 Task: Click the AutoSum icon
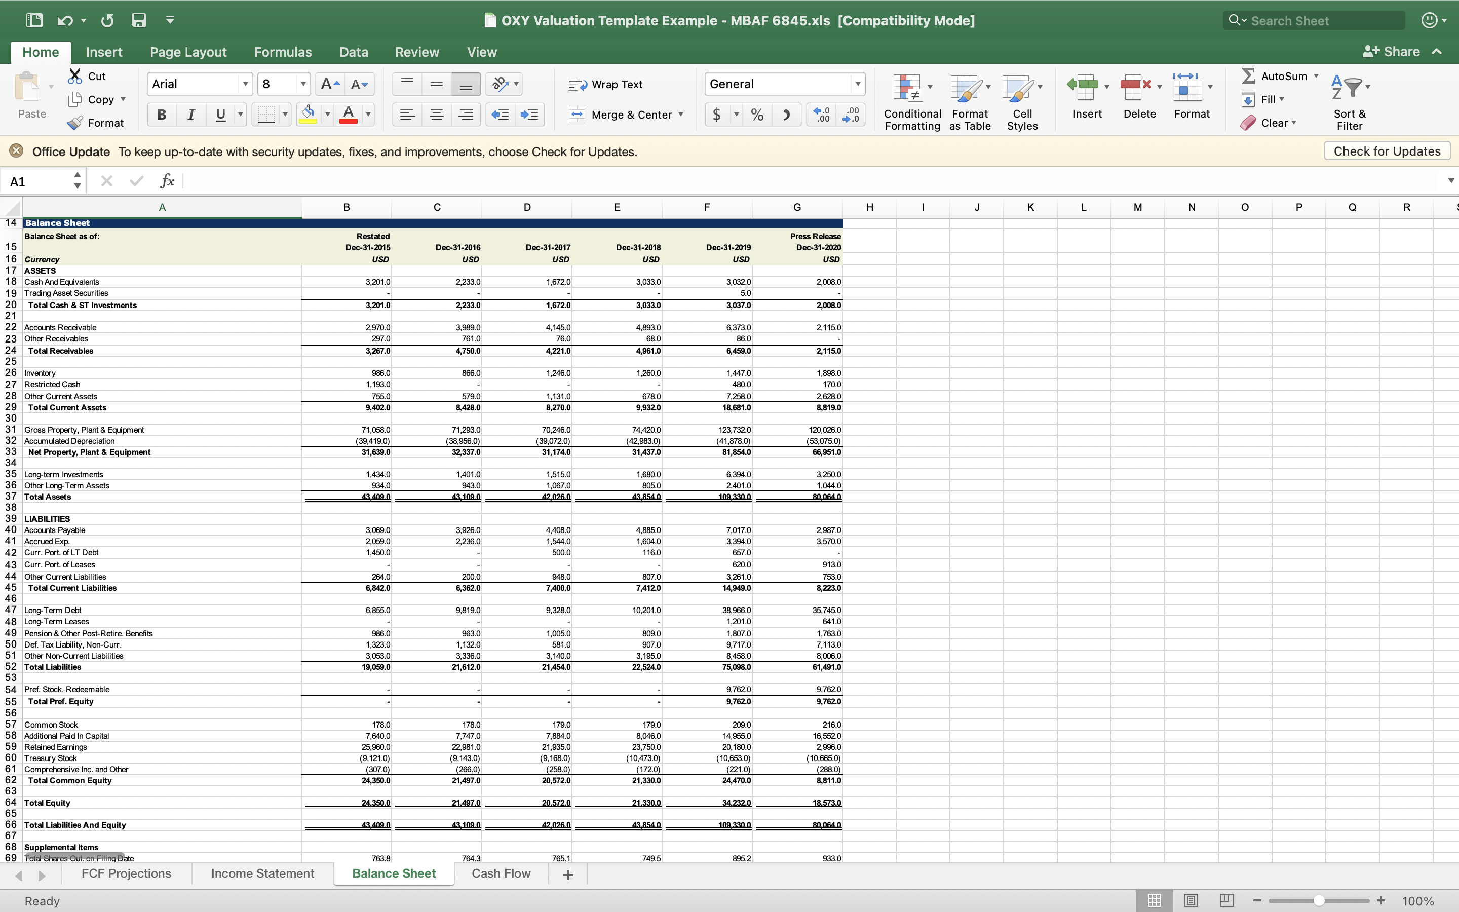(x=1249, y=75)
